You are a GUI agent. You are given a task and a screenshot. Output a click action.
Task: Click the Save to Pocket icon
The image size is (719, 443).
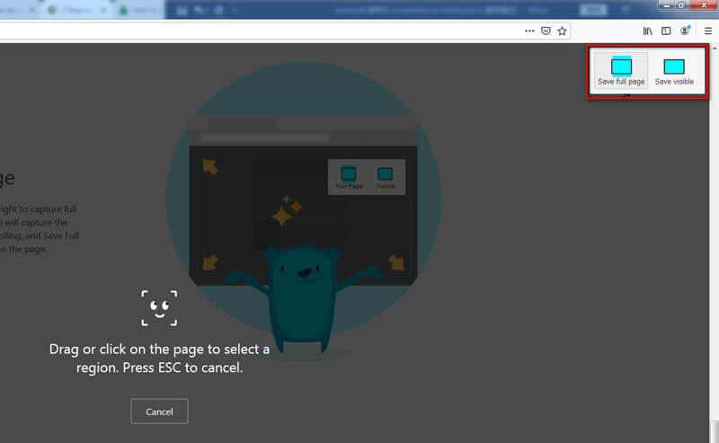point(546,31)
